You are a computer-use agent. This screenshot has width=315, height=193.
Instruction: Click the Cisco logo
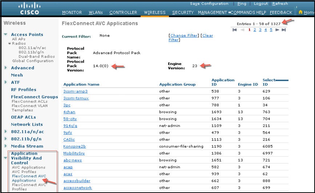29,9
